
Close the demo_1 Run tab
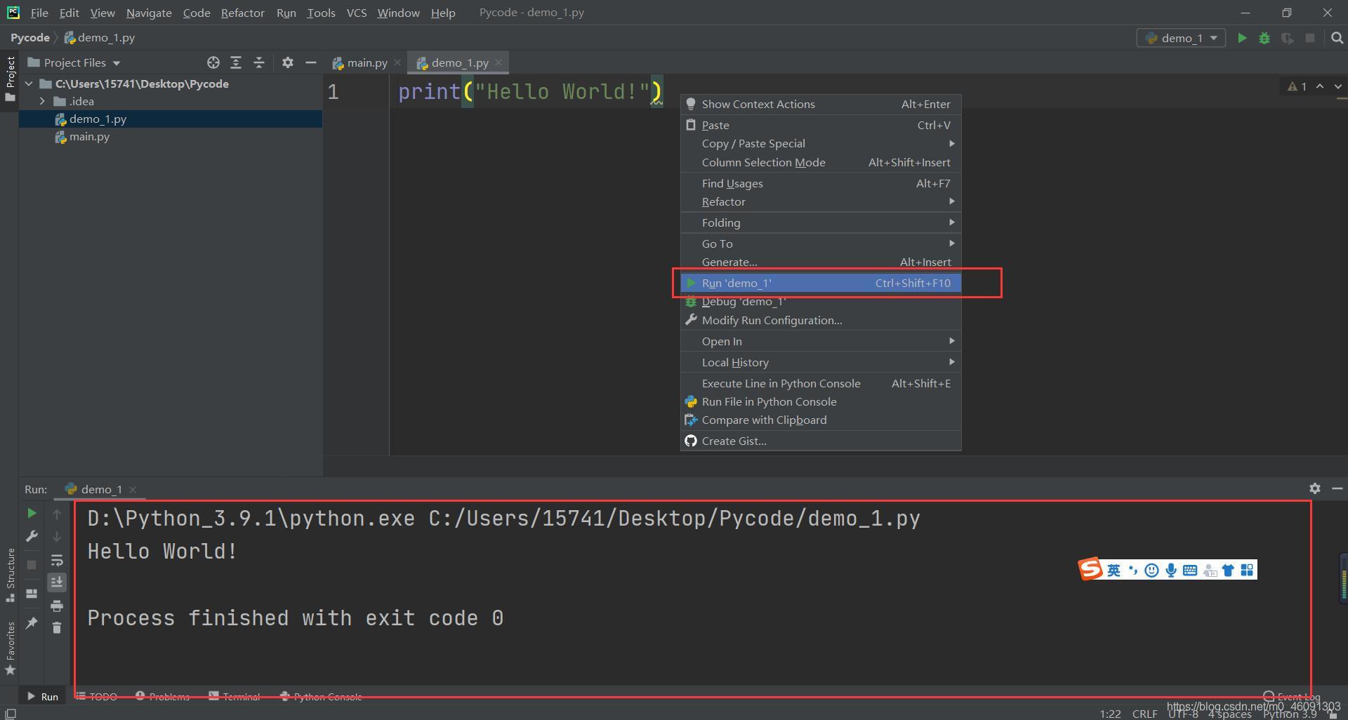[x=133, y=489]
